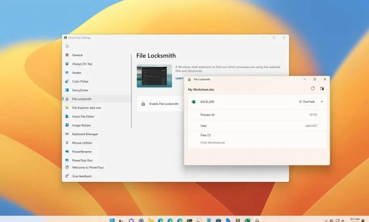369x222 pixels.
Task: Select the process ID value 16792
Action: [x=313, y=115]
